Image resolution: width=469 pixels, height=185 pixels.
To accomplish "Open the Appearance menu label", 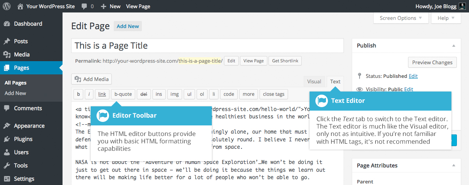I will click(29, 126).
